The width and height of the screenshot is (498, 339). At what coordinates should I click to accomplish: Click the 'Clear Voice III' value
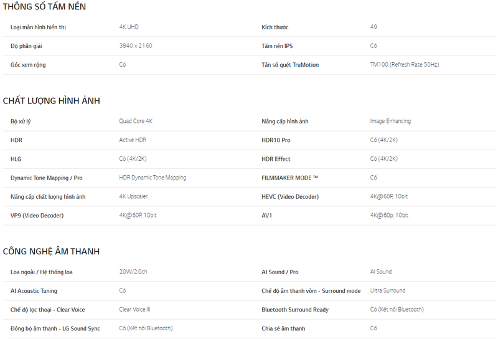[x=134, y=310]
